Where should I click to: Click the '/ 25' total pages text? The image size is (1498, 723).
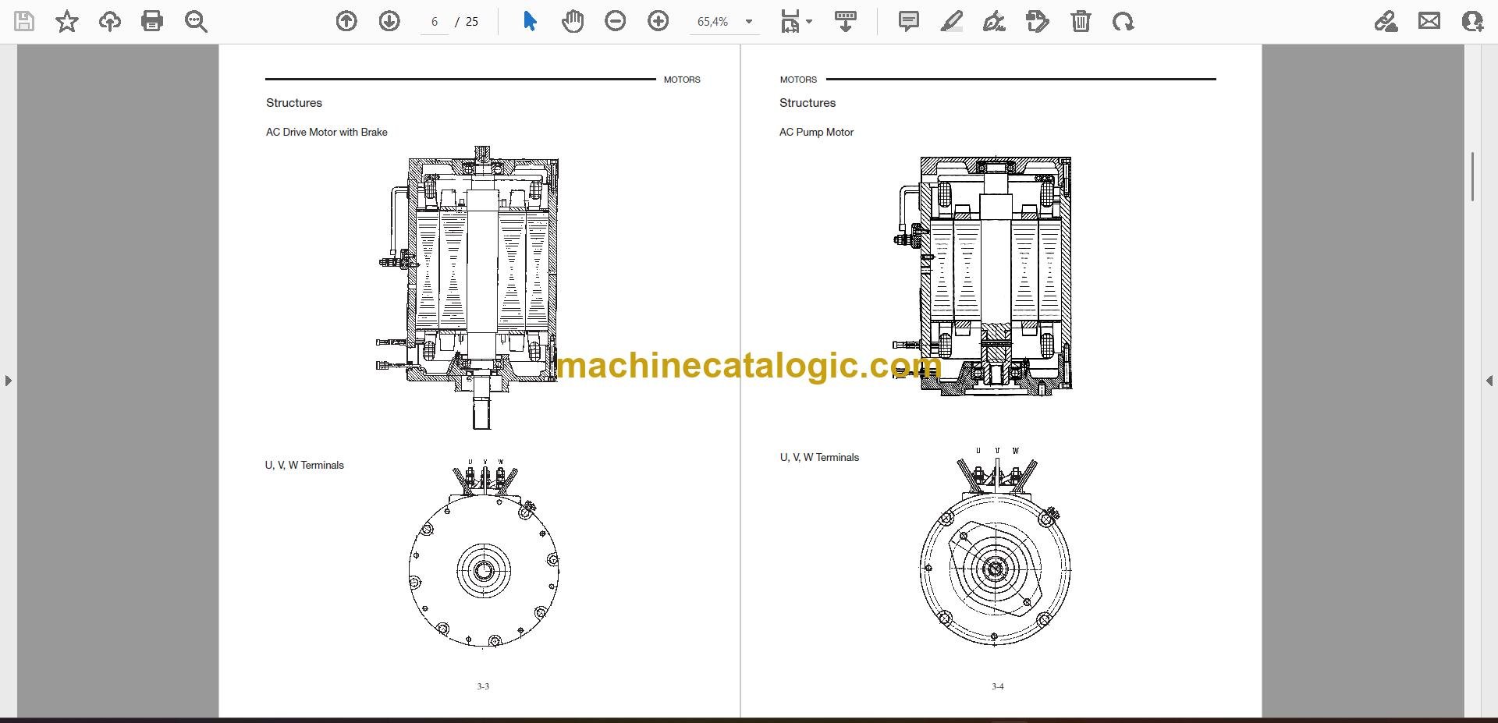[467, 22]
